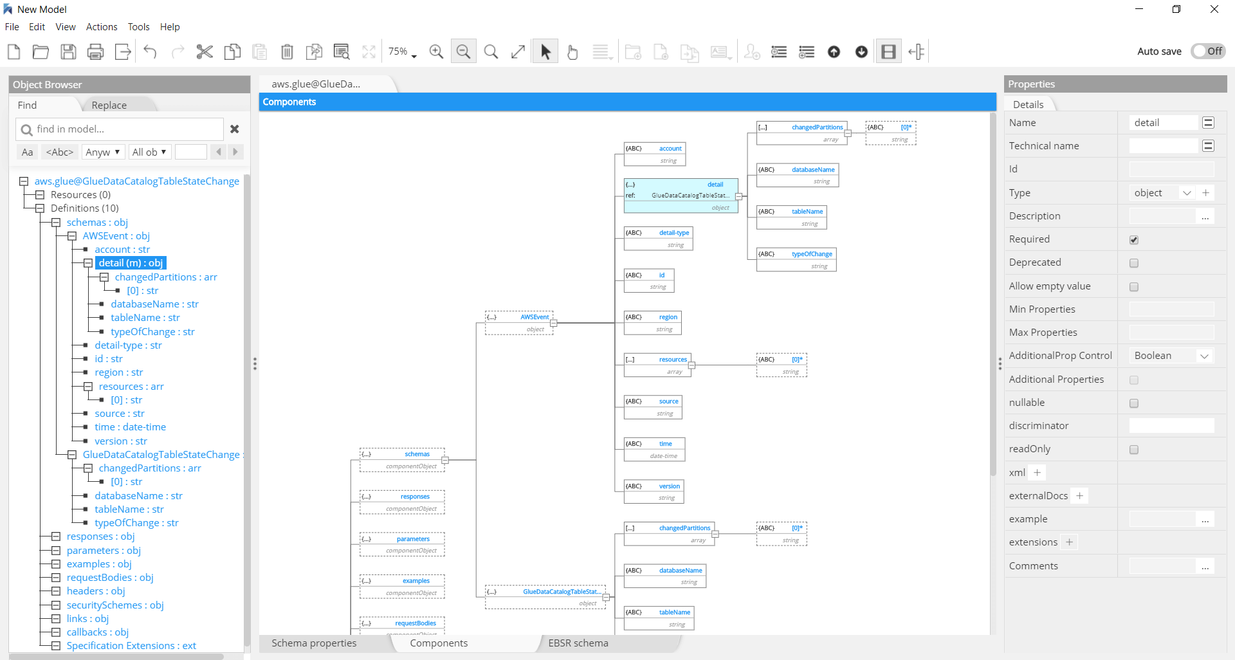
Task: Save the model using the floppy disk icon
Action: click(68, 51)
